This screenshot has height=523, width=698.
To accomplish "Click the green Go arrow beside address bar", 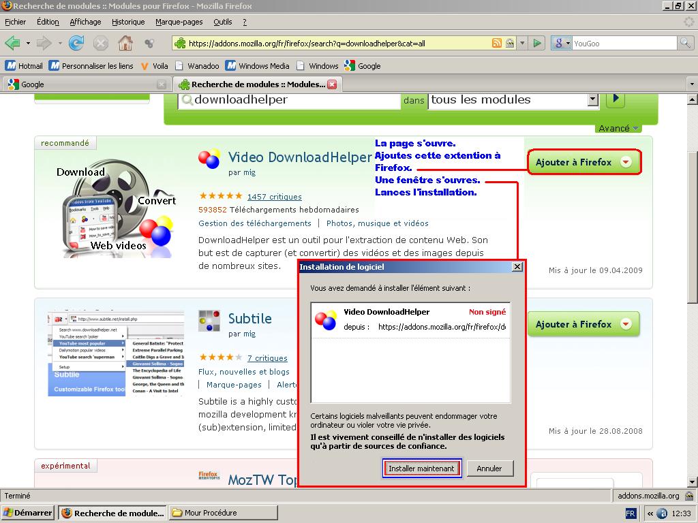I will pos(538,44).
